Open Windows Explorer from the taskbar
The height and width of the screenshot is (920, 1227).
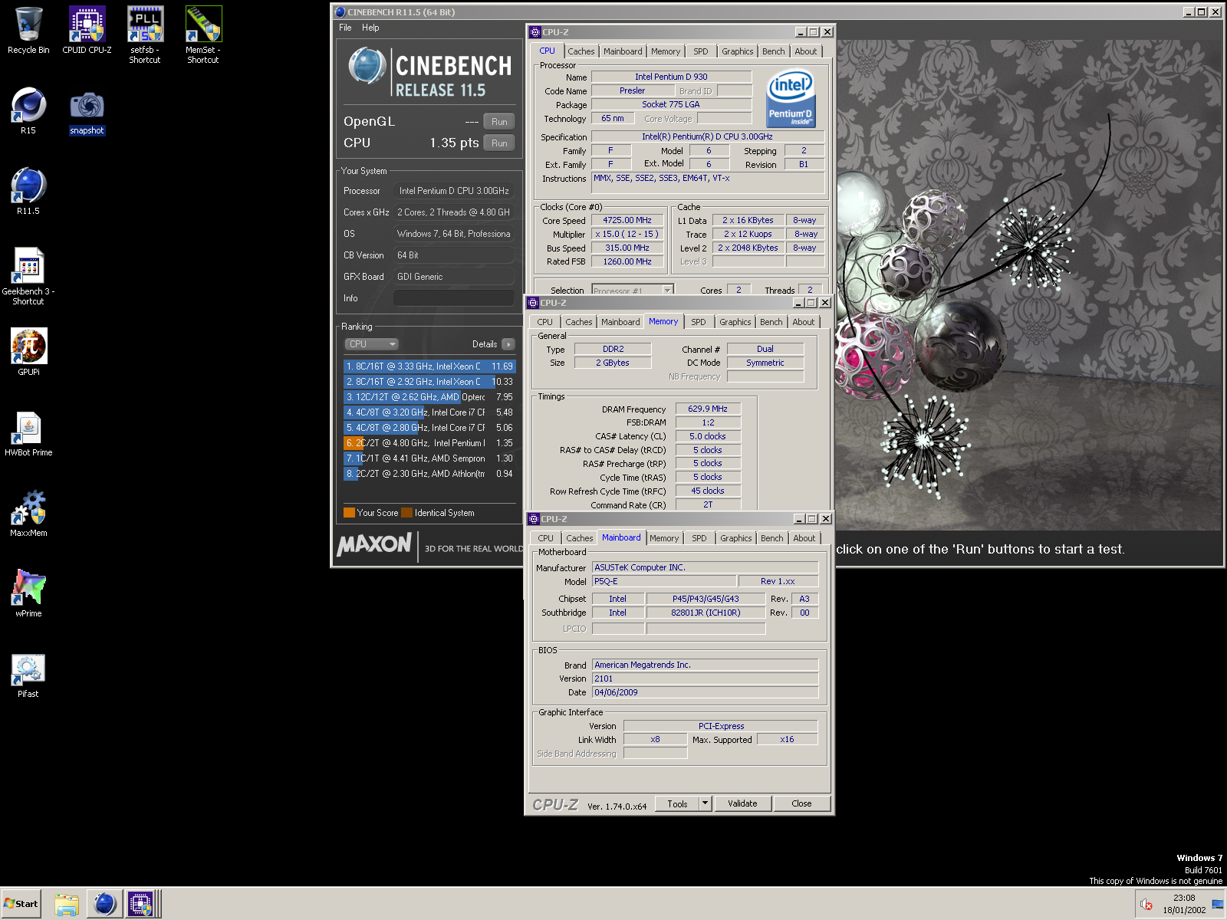pyautogui.click(x=67, y=904)
